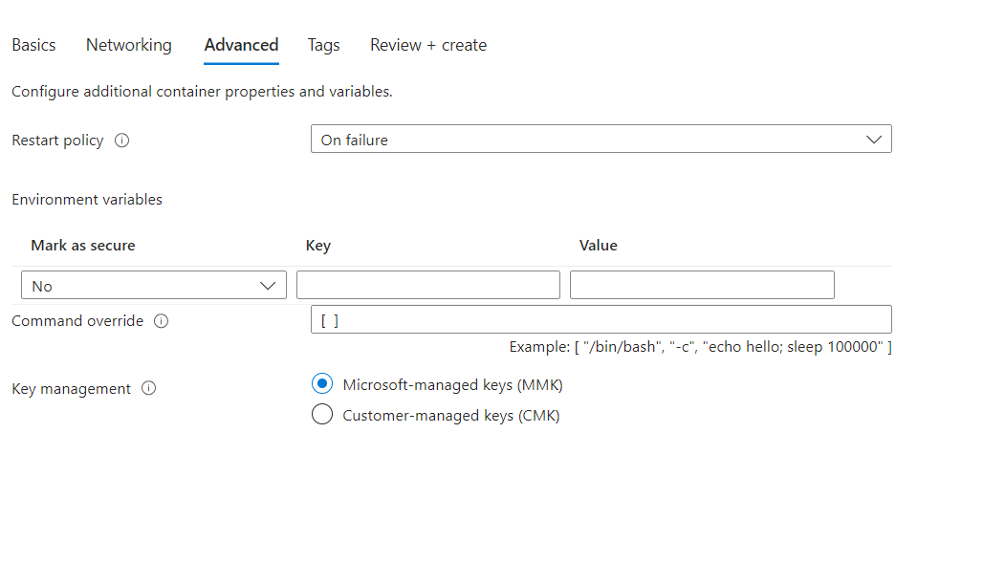
Task: Click the Restart policy info icon
Action: (x=121, y=141)
